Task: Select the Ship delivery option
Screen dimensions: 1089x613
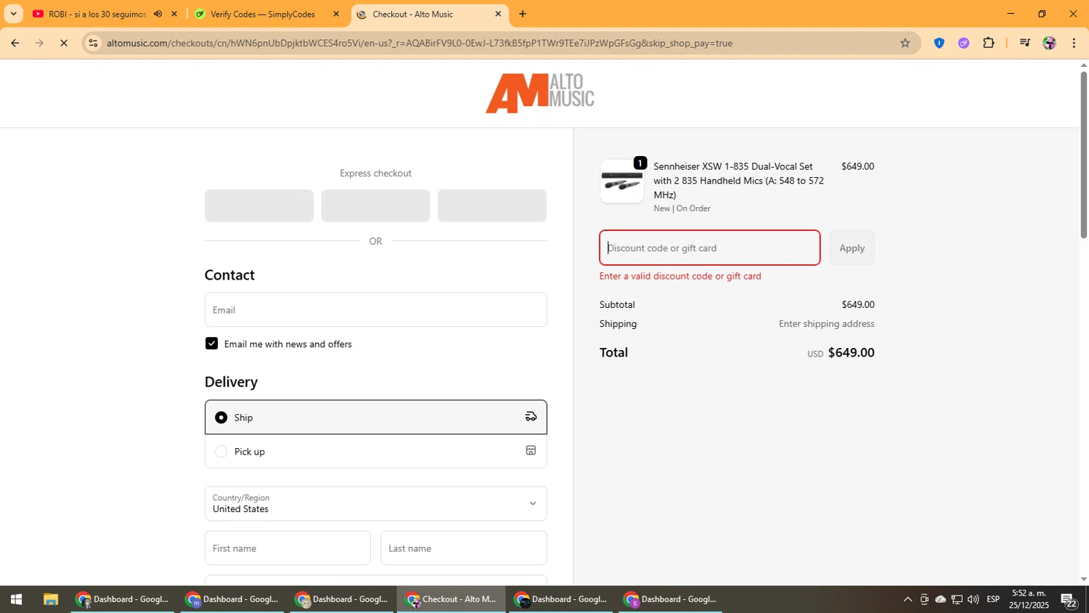Action: pos(375,417)
